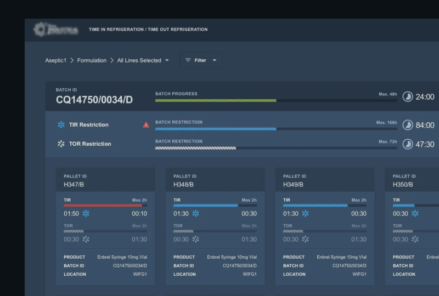Viewport: 439px width, 296px height.
Task: Click the TOR icon on pallet H348/B
Action: (x=196, y=239)
